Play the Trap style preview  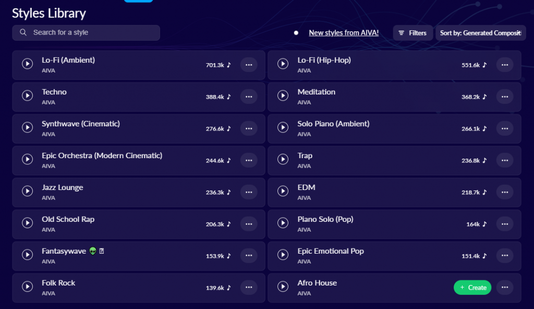(x=283, y=159)
